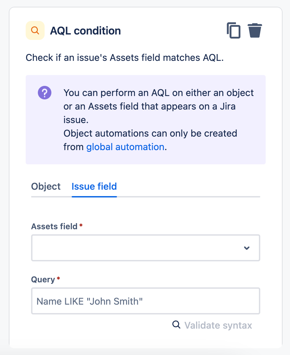Click the "Check if an issue's Assets field" description
This screenshot has height=355, width=290.
click(125, 57)
